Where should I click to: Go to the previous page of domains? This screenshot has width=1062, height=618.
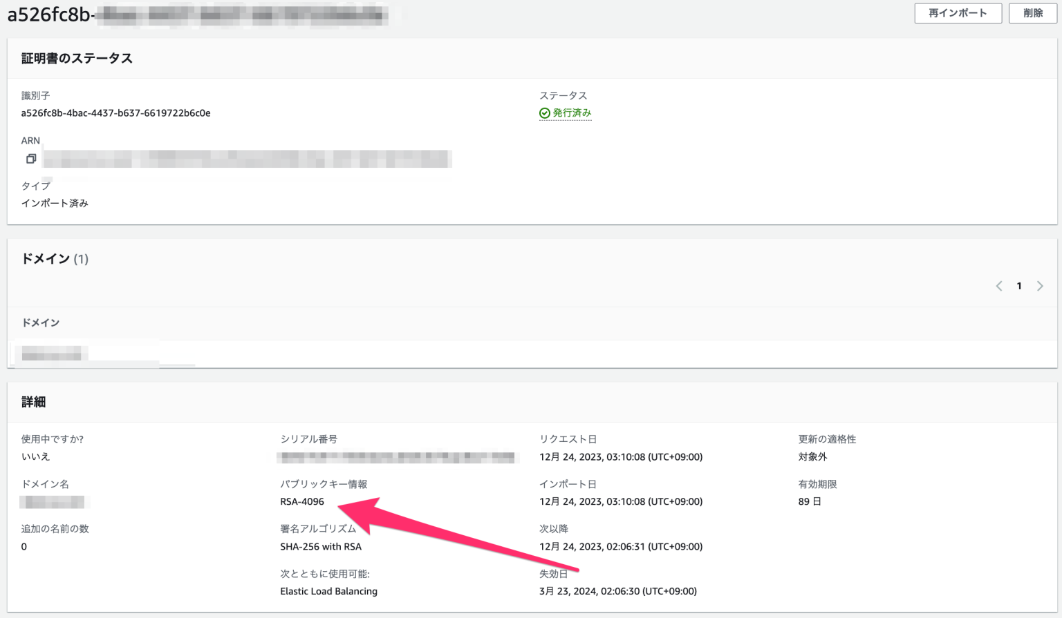tap(998, 285)
